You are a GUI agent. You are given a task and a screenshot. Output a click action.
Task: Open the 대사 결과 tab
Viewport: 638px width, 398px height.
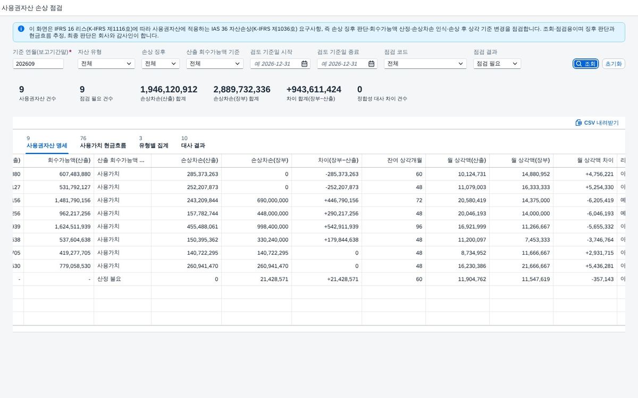click(193, 145)
